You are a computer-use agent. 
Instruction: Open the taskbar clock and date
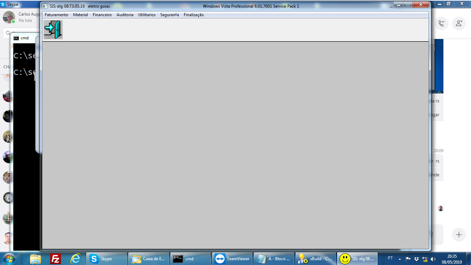tap(452, 259)
